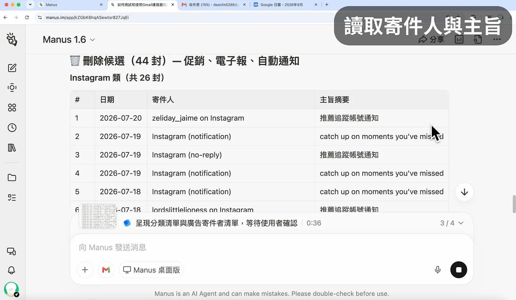Open the browser tab search dropdown arrow

[x=30, y=5]
